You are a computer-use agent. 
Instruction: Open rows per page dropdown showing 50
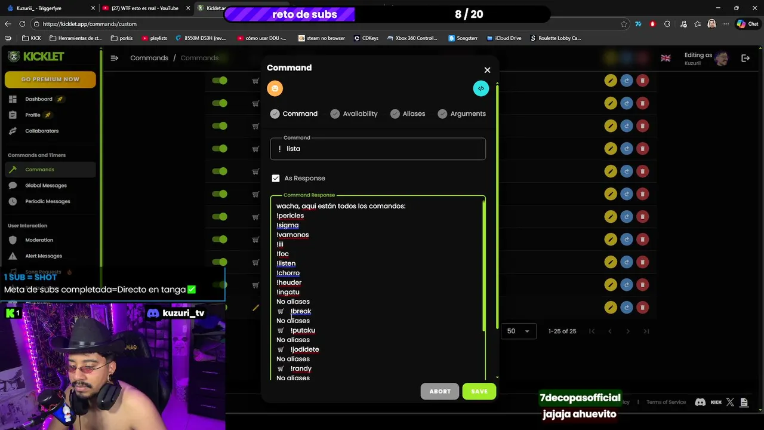[x=518, y=331]
